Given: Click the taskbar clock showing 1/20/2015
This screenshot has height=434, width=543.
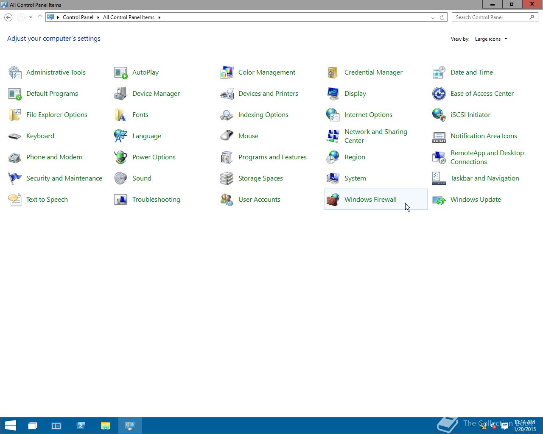Looking at the screenshot, I should point(524,426).
